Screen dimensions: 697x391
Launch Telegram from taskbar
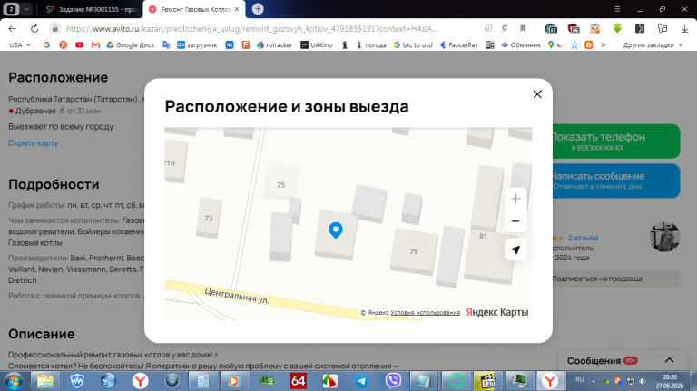(x=361, y=381)
